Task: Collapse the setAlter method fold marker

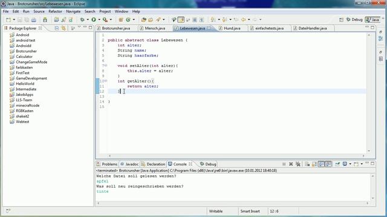Action: tap(106, 66)
